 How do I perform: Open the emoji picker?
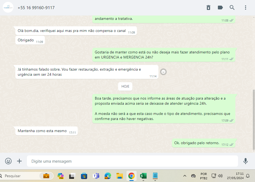click(8, 161)
